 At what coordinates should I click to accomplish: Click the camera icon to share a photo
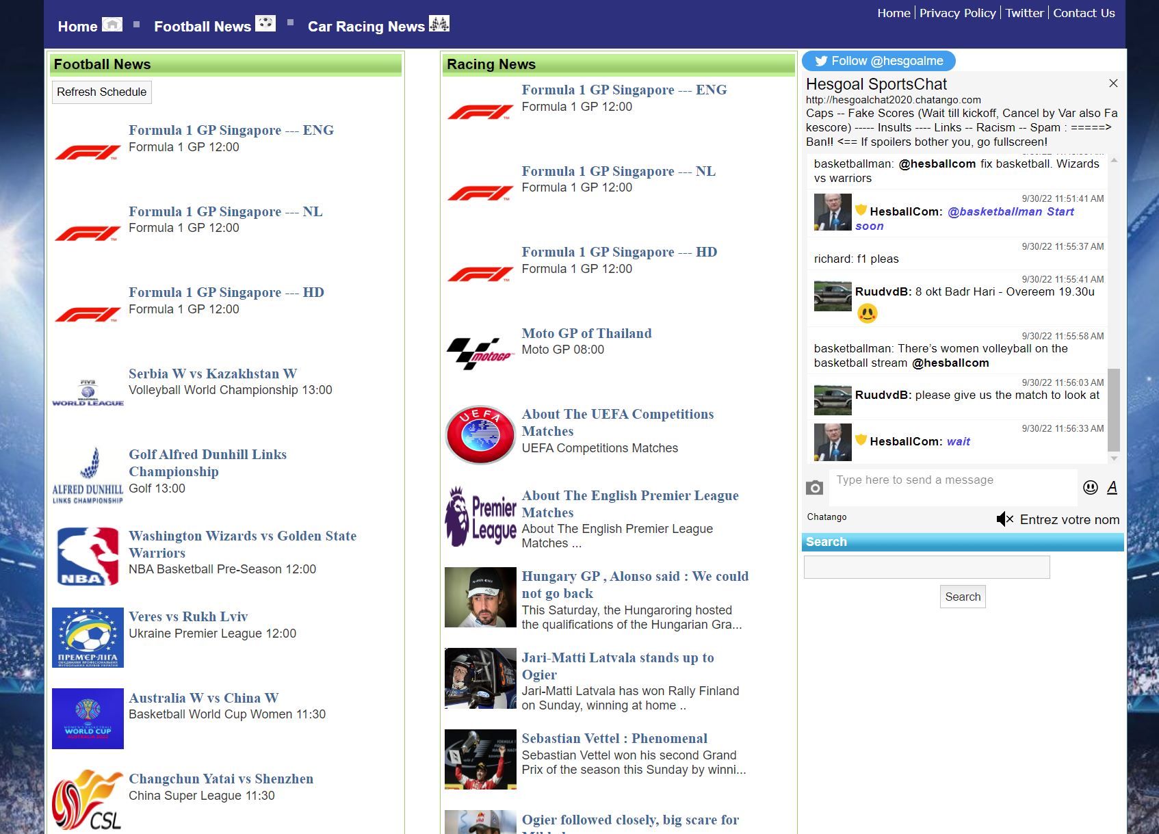tap(815, 487)
